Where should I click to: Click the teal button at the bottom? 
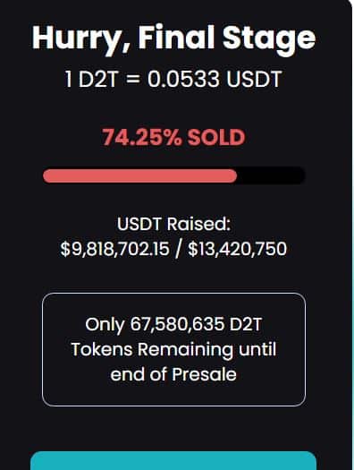tap(173, 461)
